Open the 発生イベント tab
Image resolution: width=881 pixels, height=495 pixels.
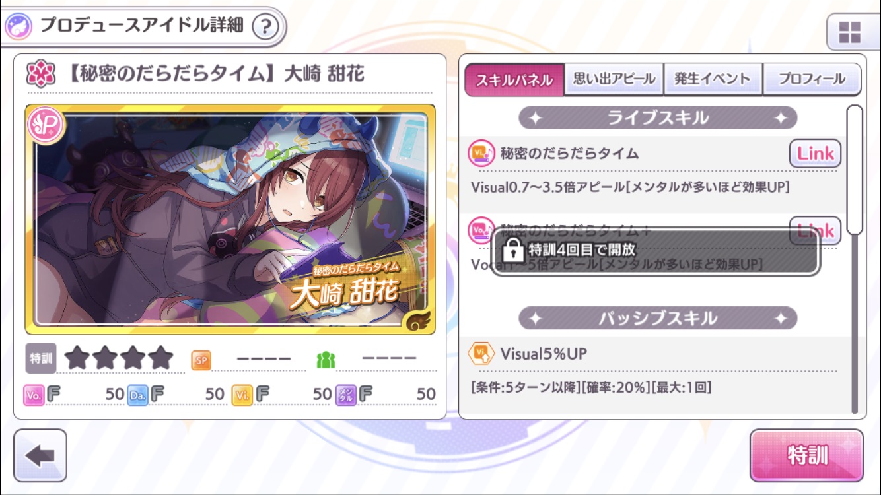713,80
